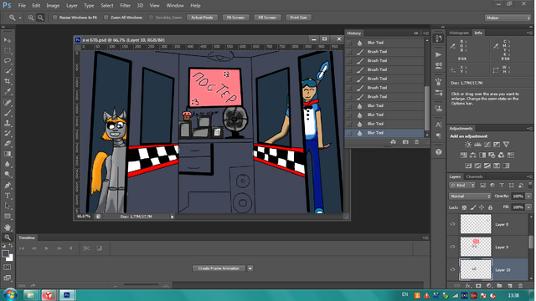
Task: Select the Dodge tool
Action: pyautogui.click(x=8, y=174)
